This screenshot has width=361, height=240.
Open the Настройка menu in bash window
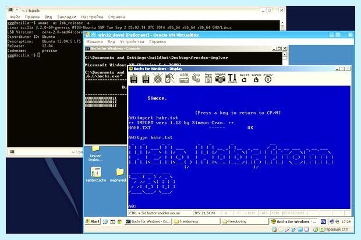point(92,17)
